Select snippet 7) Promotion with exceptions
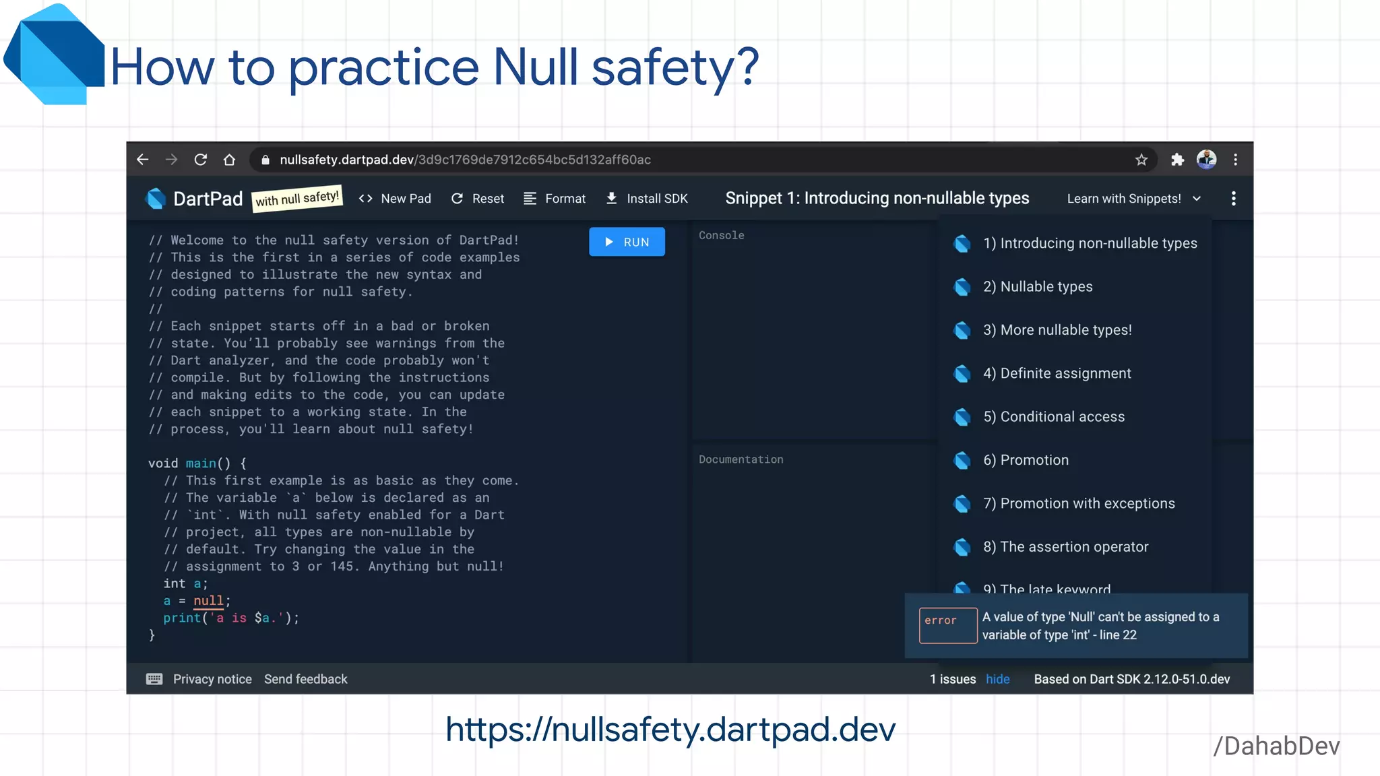This screenshot has width=1380, height=776. tap(1075, 504)
